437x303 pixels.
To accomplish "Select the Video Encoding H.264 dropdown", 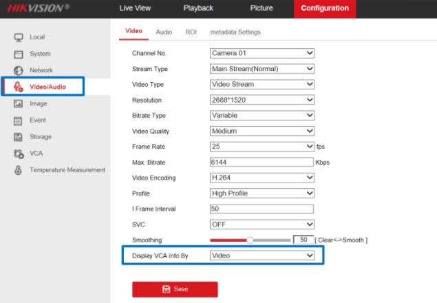I will point(262,178).
